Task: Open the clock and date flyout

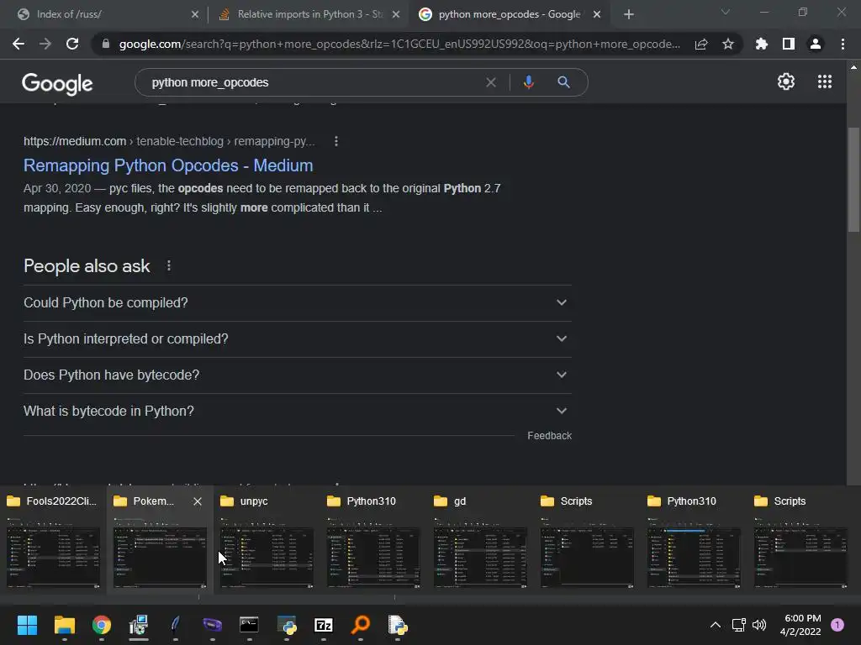Action: [800, 625]
